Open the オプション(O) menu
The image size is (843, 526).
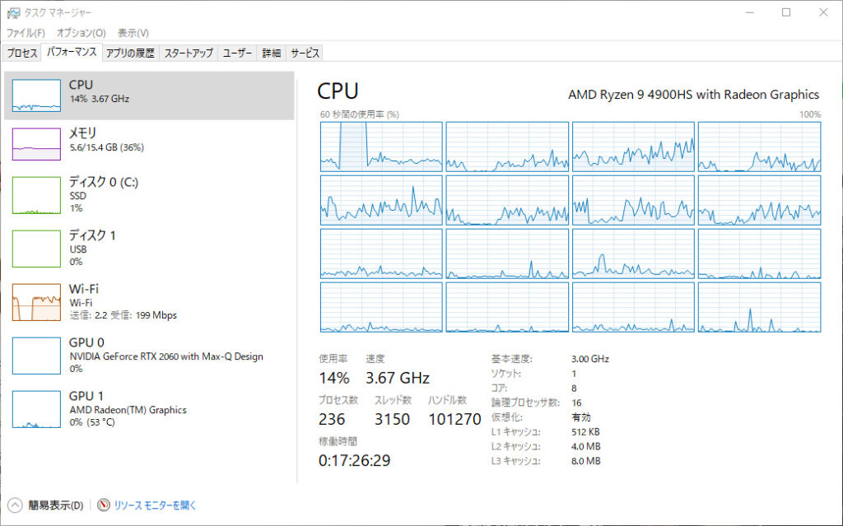pos(81,33)
